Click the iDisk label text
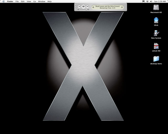Viewport: 168px width, 134px height. (156, 25)
